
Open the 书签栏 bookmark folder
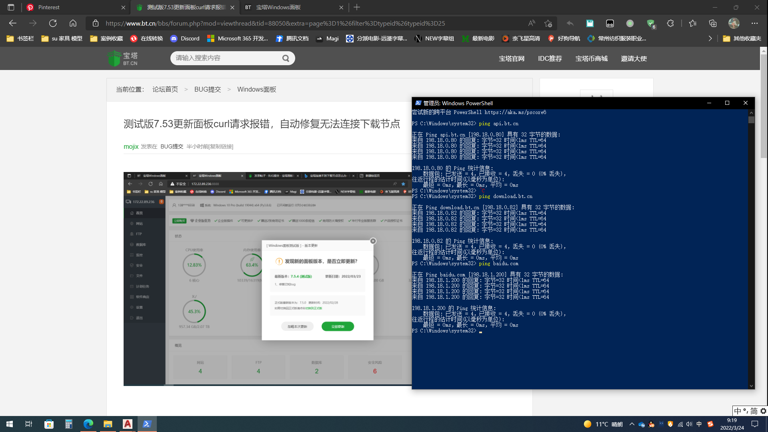(20, 38)
